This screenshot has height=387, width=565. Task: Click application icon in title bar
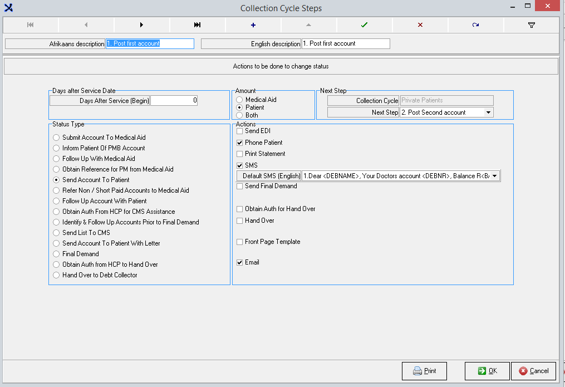tap(8, 8)
